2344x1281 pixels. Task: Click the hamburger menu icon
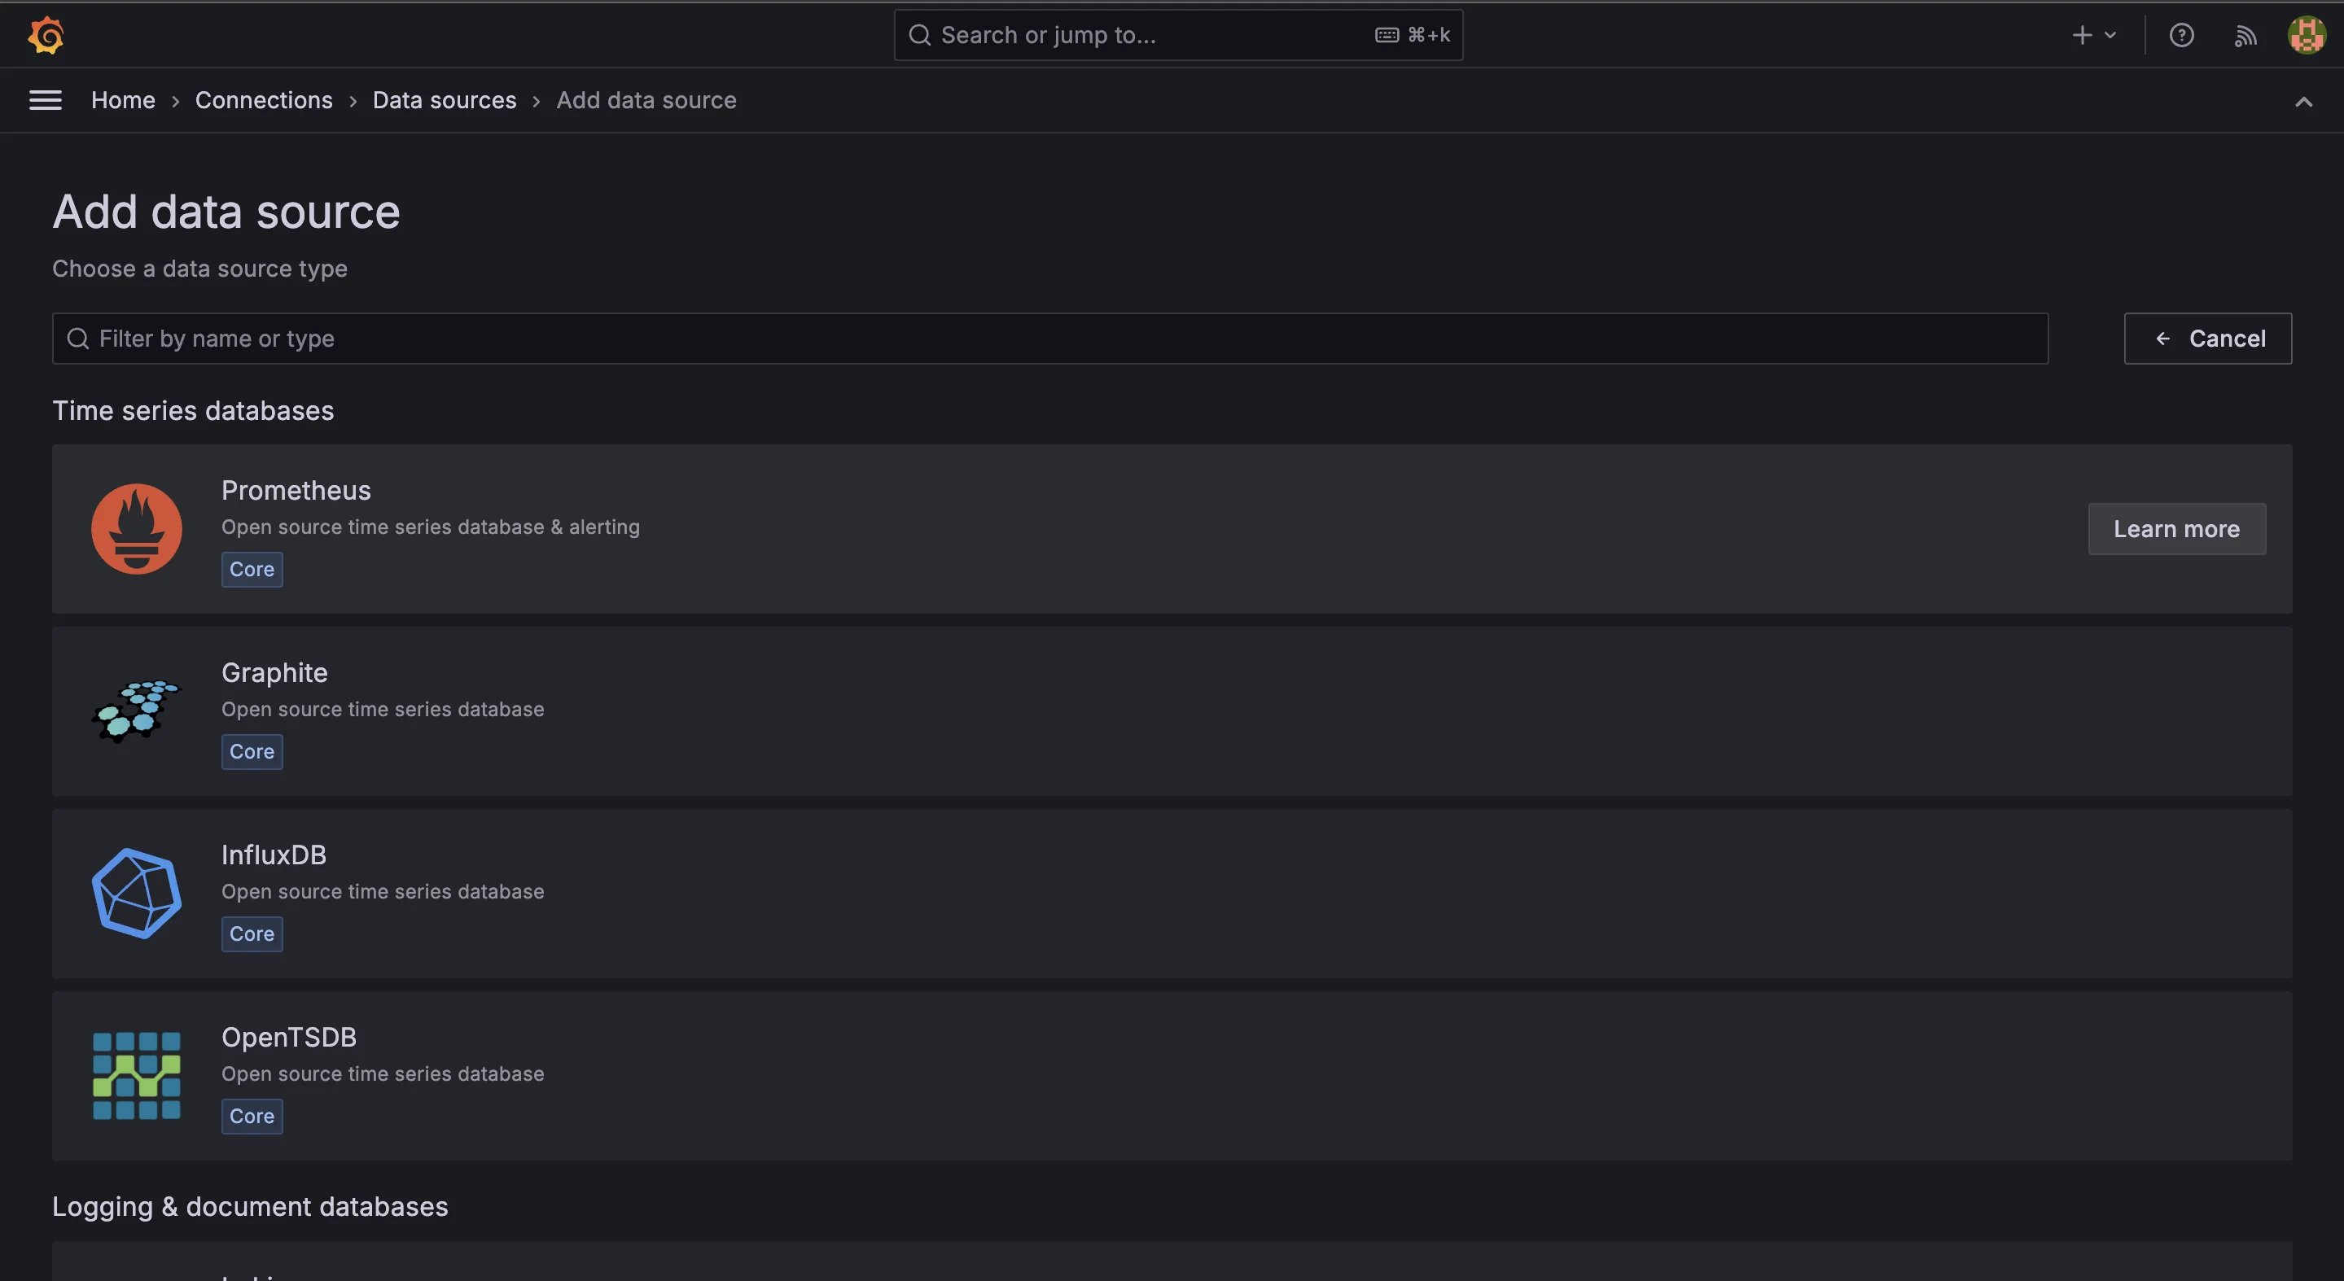46,99
